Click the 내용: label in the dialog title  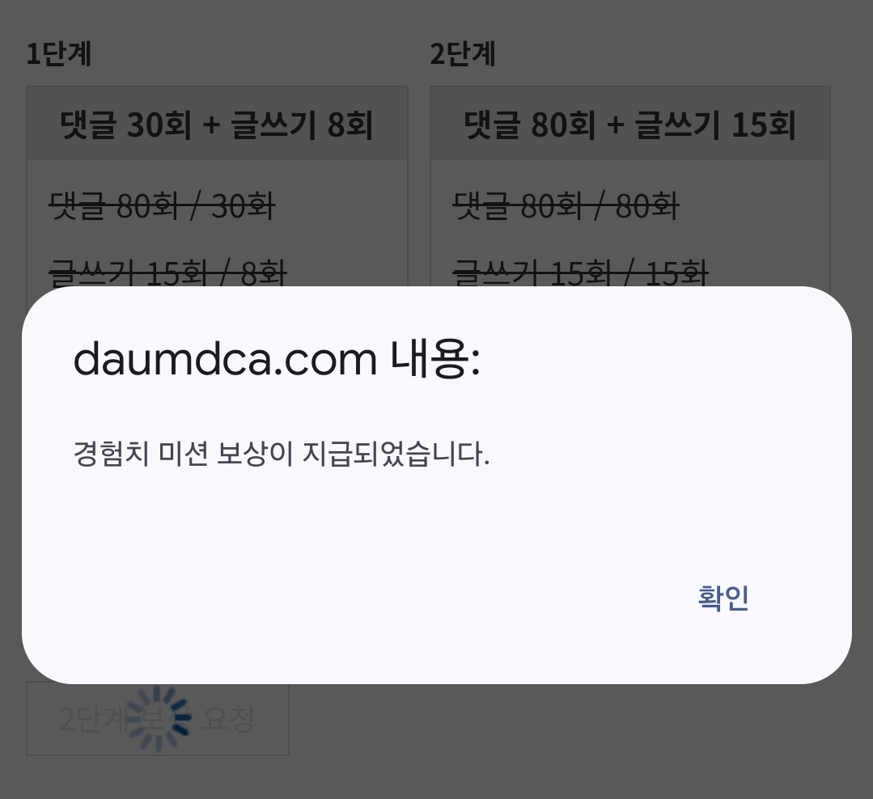point(435,359)
